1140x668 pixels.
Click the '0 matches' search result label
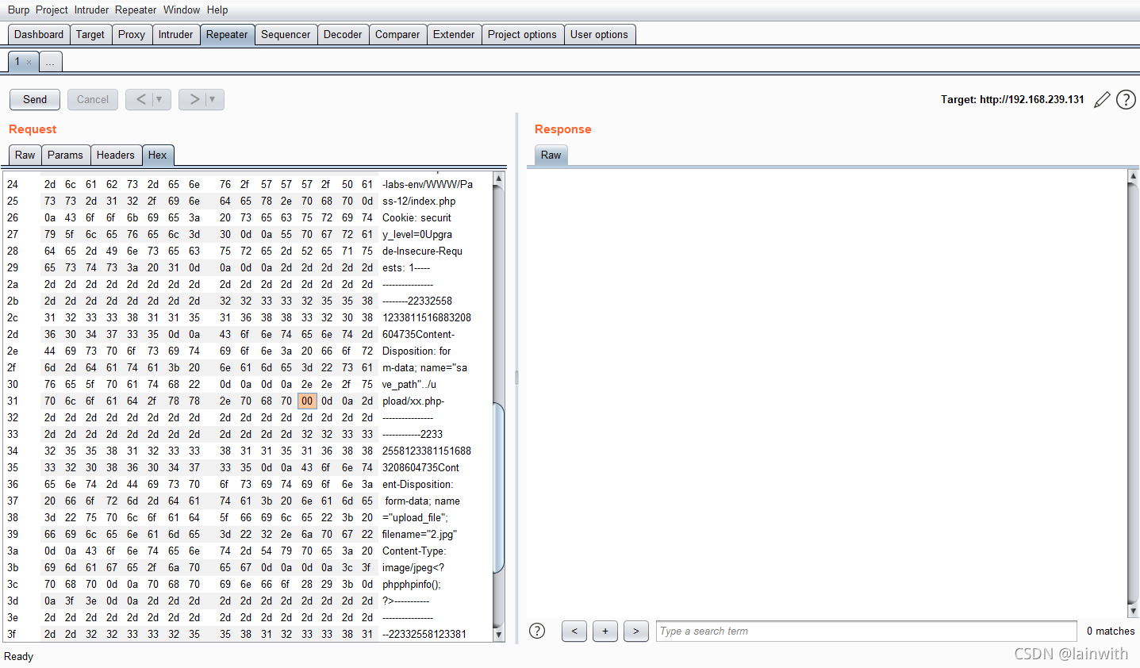click(1111, 631)
